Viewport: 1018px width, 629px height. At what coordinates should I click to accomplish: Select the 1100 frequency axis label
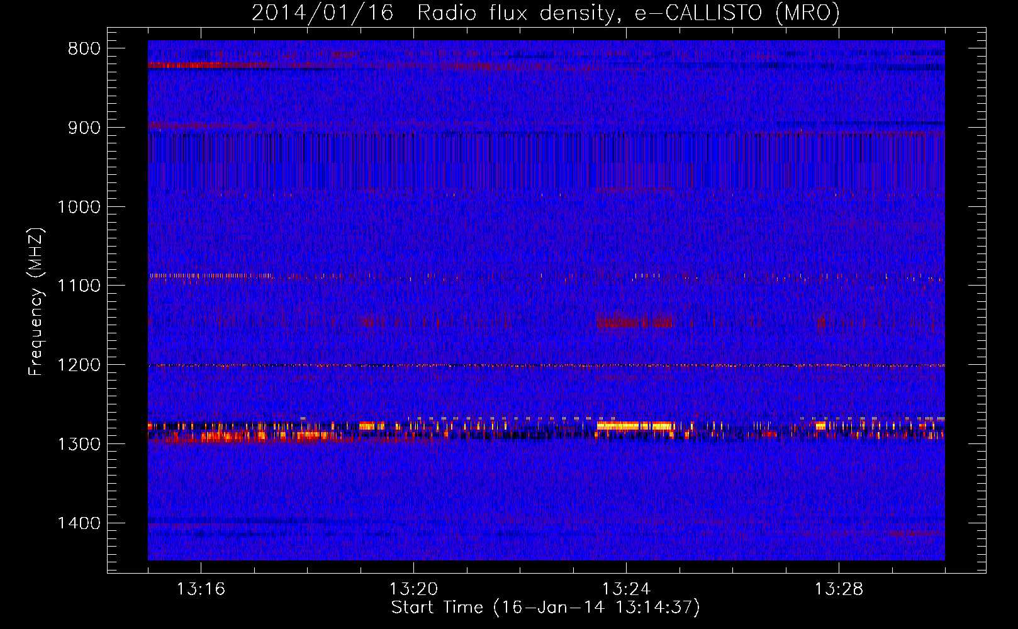click(x=79, y=286)
